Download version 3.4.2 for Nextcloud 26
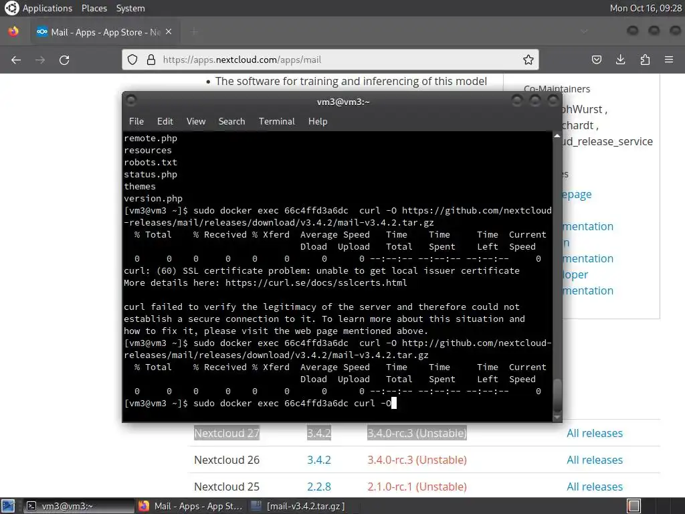685x514 pixels. click(x=319, y=460)
